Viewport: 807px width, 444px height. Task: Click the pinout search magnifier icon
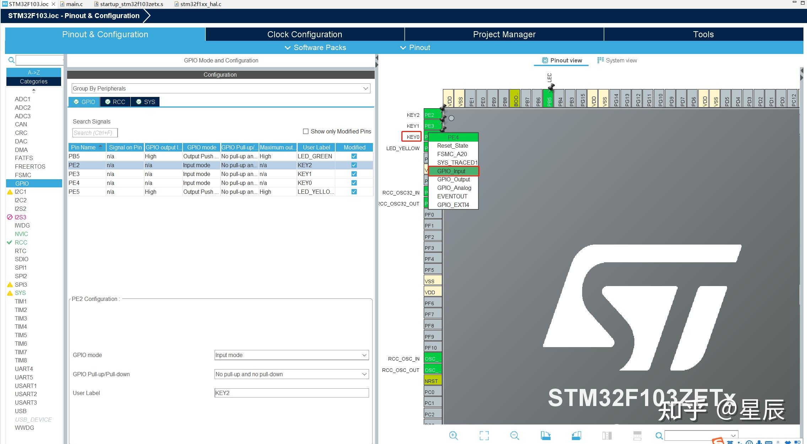[659, 435]
